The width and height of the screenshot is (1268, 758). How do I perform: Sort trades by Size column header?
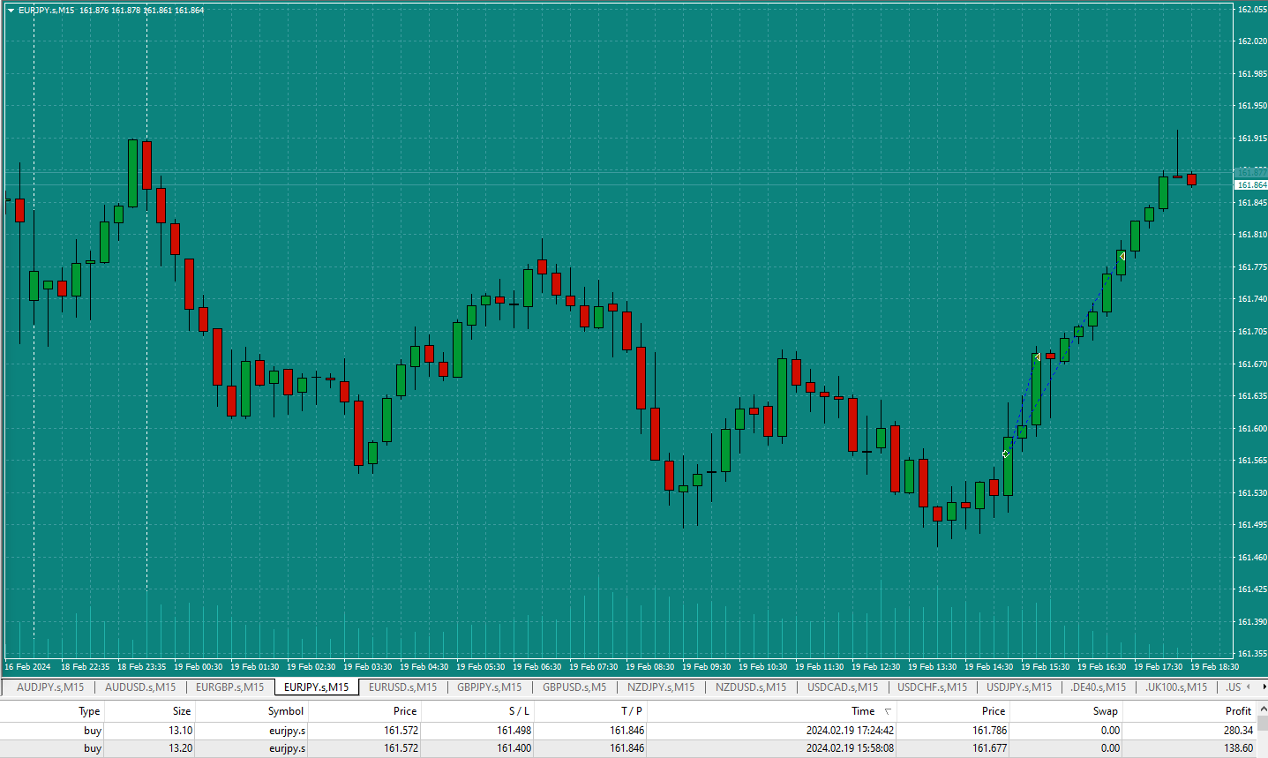click(182, 711)
